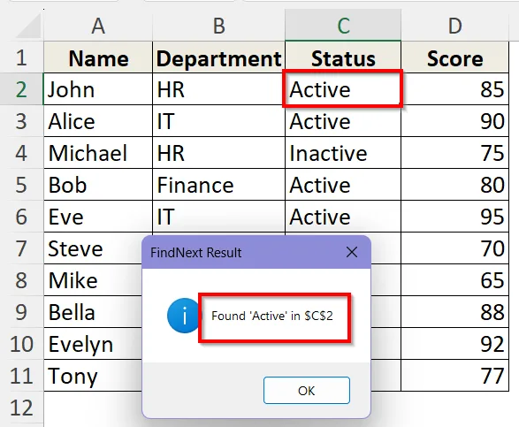Select column A header
The width and height of the screenshot is (519, 427).
pos(98,26)
